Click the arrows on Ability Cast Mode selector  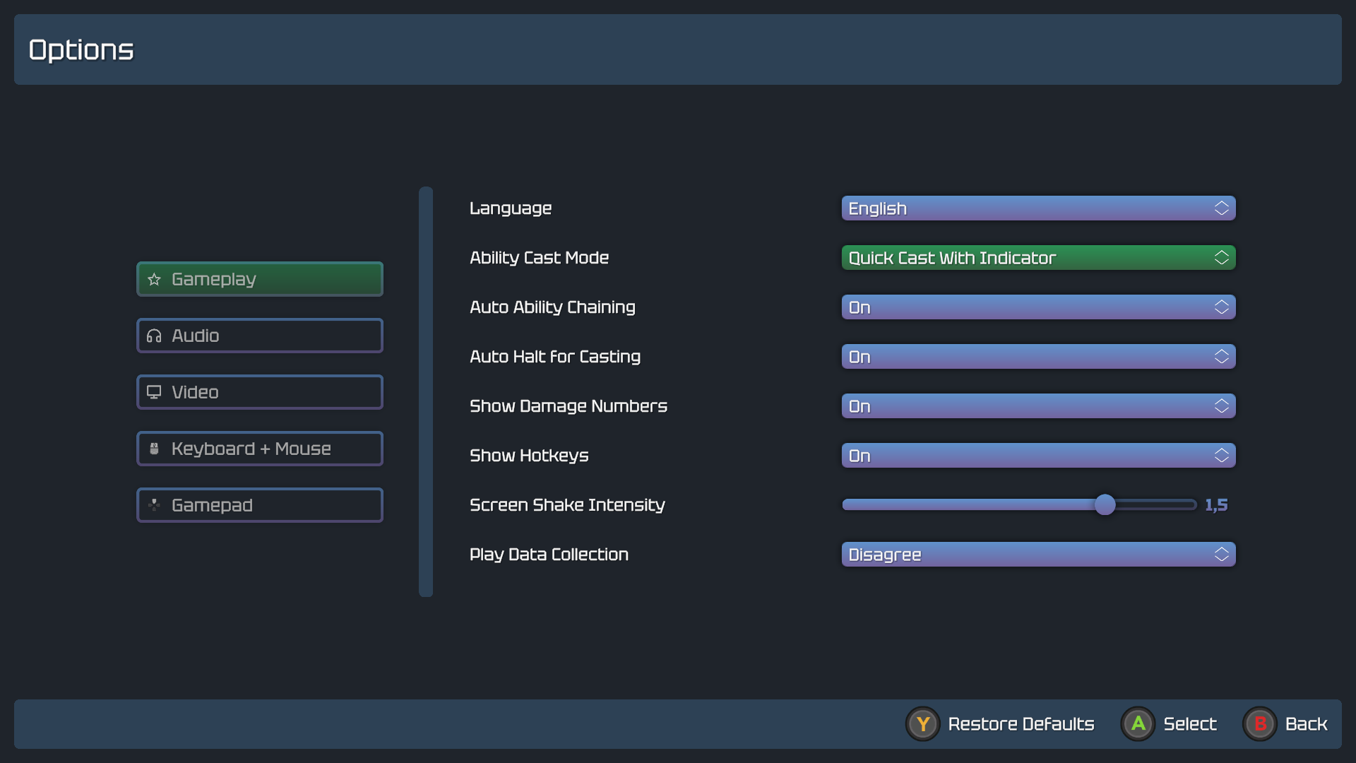coord(1222,258)
